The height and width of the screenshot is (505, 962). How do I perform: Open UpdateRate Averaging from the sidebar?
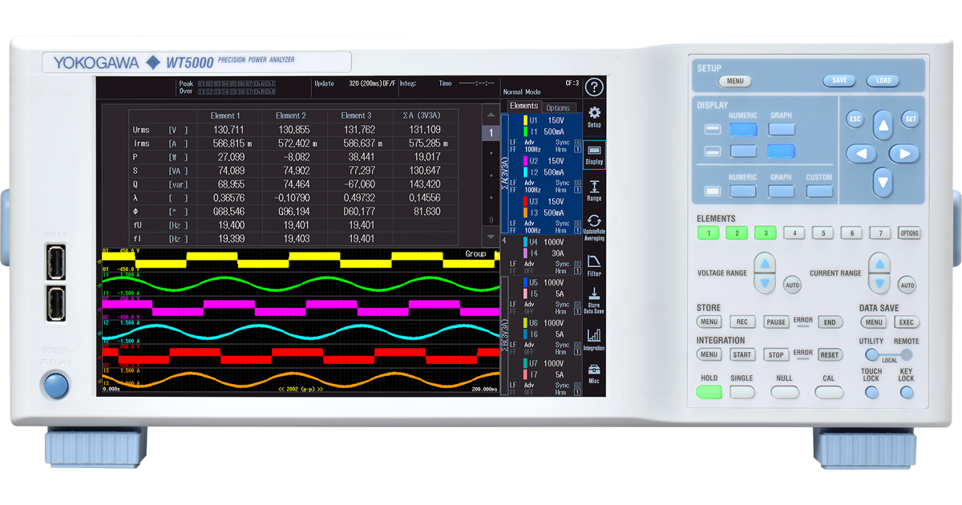tap(594, 227)
